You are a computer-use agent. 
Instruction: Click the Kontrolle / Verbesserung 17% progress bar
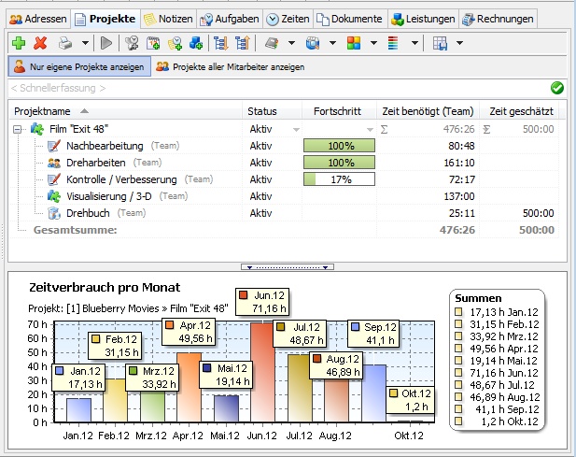click(x=339, y=179)
